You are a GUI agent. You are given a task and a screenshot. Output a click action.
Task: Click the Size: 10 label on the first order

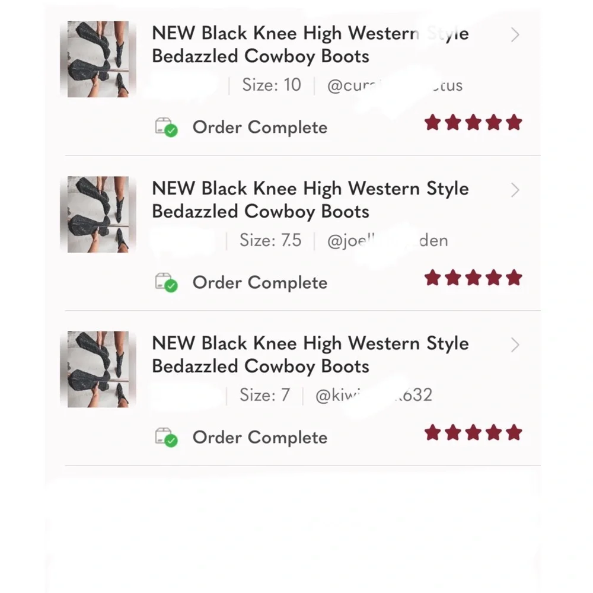tap(271, 85)
